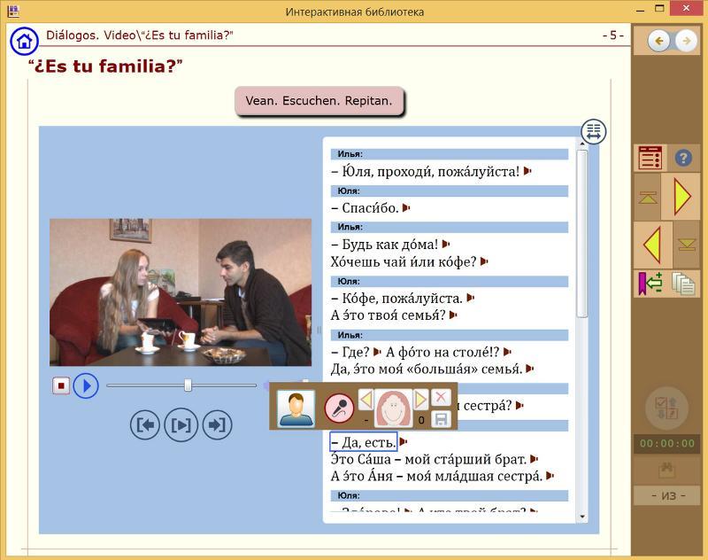Go to the home page icon
Screen dimensions: 708x560
pyautogui.click(x=24, y=41)
